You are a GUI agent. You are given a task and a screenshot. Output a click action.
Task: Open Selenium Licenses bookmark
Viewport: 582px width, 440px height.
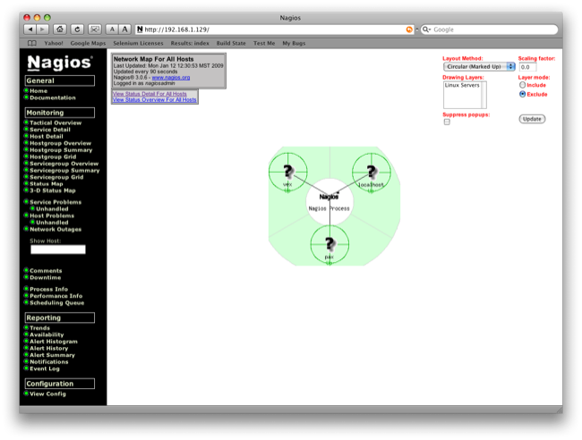[138, 43]
